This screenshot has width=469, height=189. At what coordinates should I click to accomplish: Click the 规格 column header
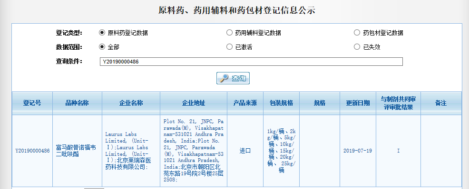320,103
